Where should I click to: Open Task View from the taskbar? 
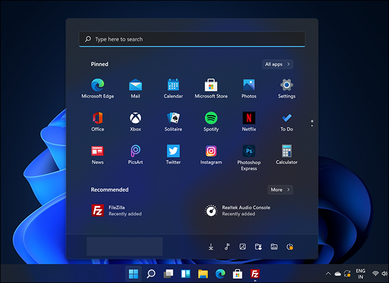[x=169, y=274]
